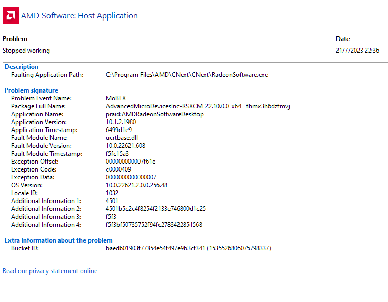Click the Package Full Name label
388x302 pixels.
point(38,106)
